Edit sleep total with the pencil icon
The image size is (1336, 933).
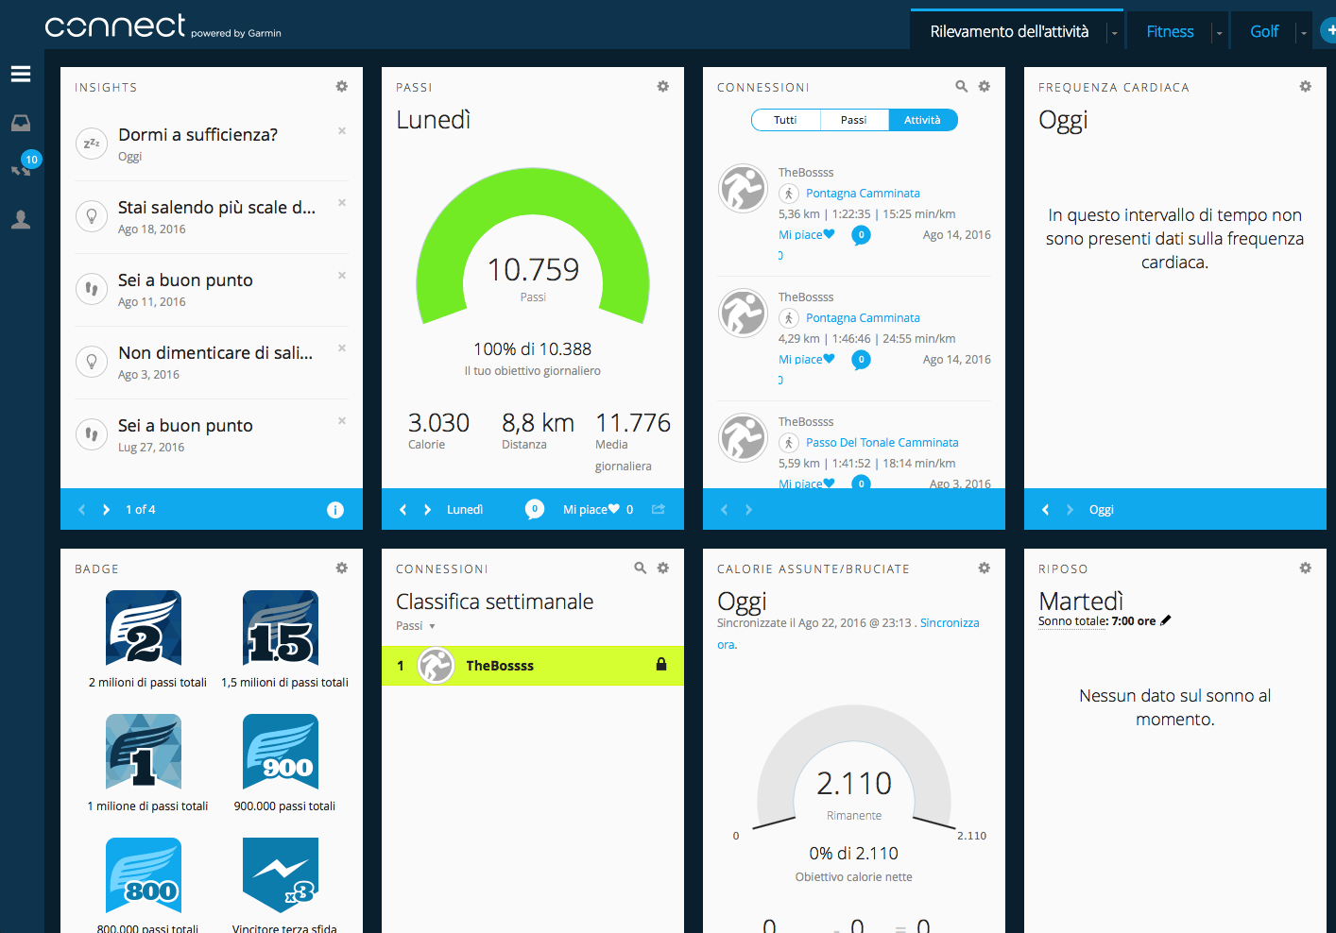[1166, 620]
